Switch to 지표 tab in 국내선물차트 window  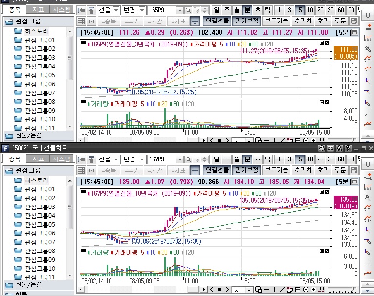click(38, 159)
